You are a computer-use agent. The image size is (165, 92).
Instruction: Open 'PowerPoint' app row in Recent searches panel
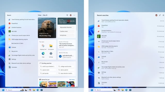coord(130,26)
